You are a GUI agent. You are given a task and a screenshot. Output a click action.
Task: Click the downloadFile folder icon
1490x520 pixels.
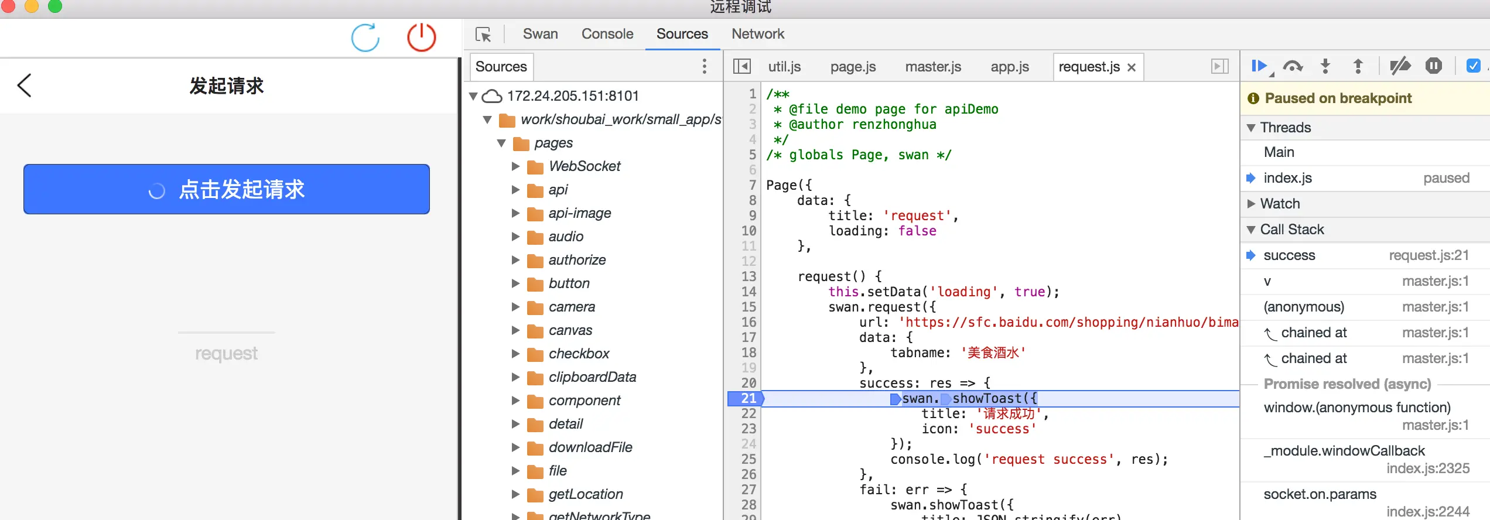point(535,448)
